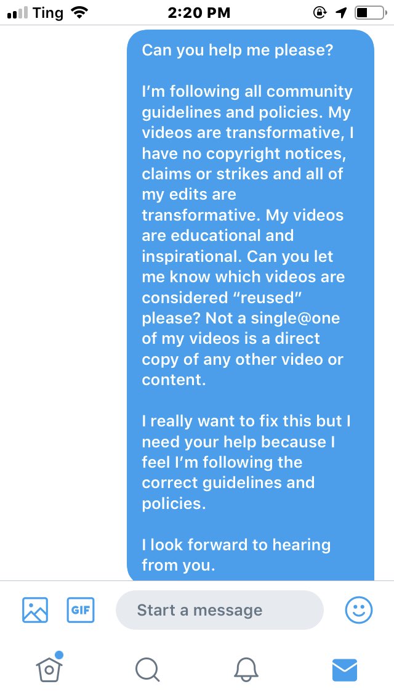Tap the cellular signal bars
The width and height of the screenshot is (394, 700).
pyautogui.click(x=18, y=14)
